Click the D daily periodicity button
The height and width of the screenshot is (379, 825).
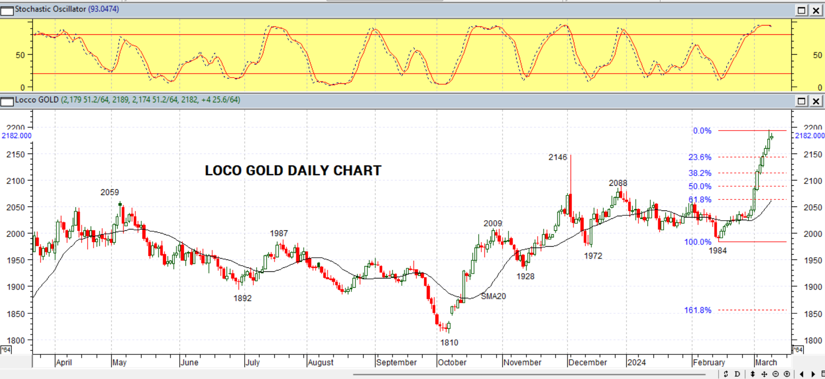pyautogui.click(x=737, y=374)
